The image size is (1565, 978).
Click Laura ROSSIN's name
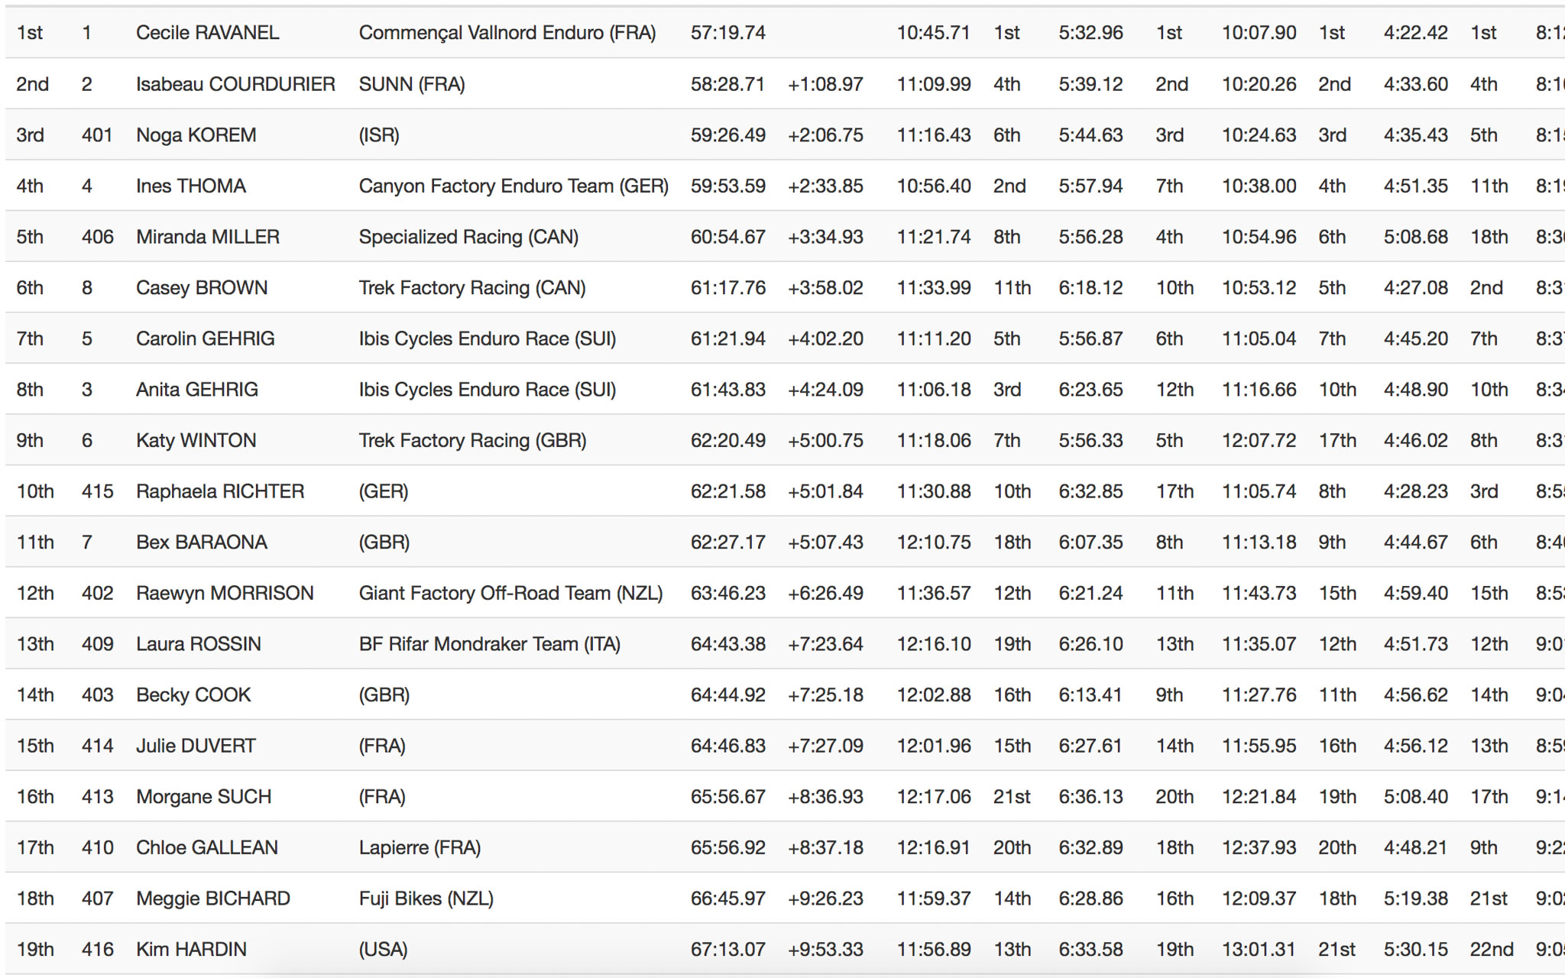coord(198,644)
